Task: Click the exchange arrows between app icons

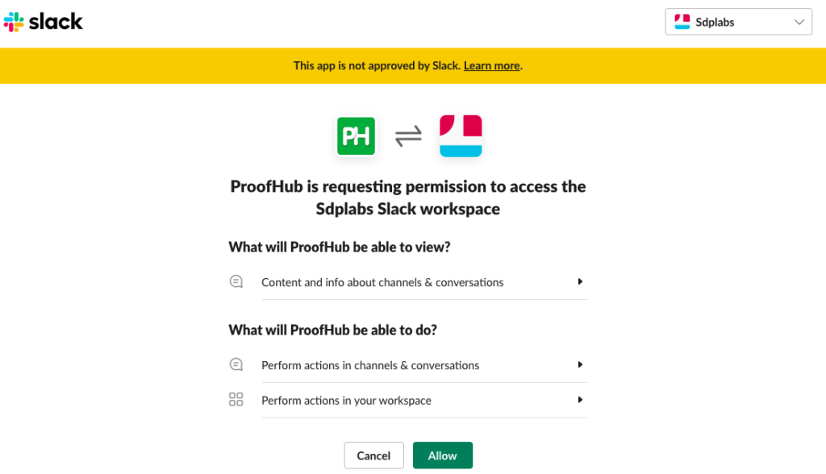Action: pyautogui.click(x=408, y=135)
